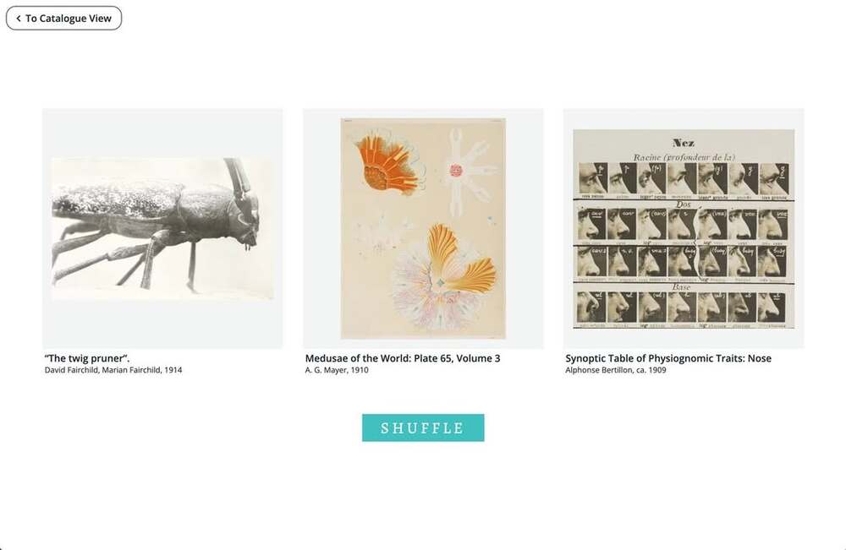846x550 pixels.
Task: Open the Bertillon nose chart image
Action: 684,228
